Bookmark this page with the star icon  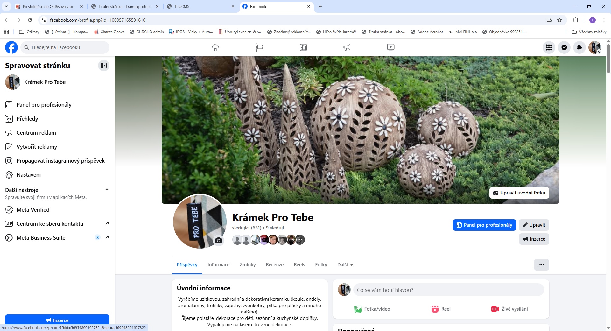click(x=559, y=20)
